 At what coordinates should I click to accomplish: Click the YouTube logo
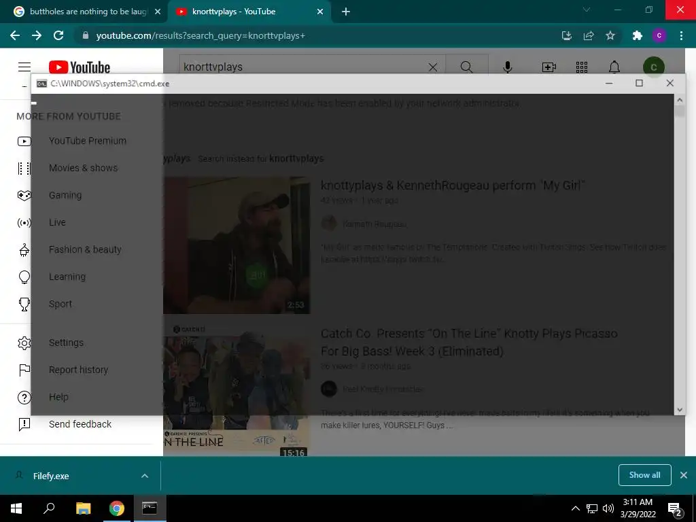(80, 67)
